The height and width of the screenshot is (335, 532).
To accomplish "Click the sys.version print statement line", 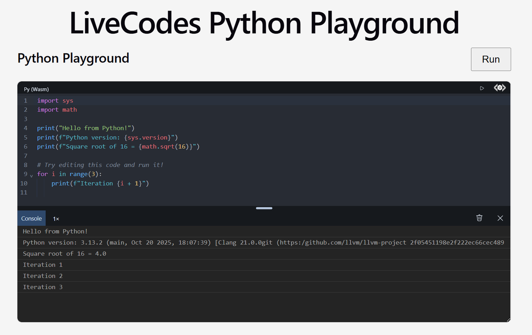I will coord(107,137).
